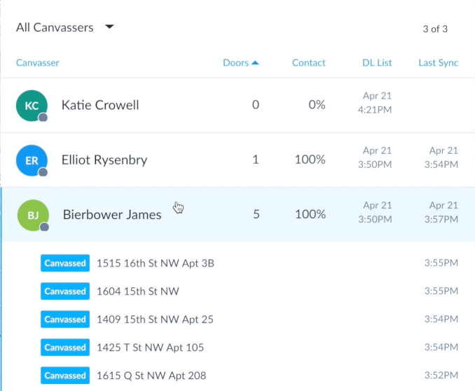475x391 pixels.
Task: Sort by Contact column header
Action: click(x=309, y=62)
